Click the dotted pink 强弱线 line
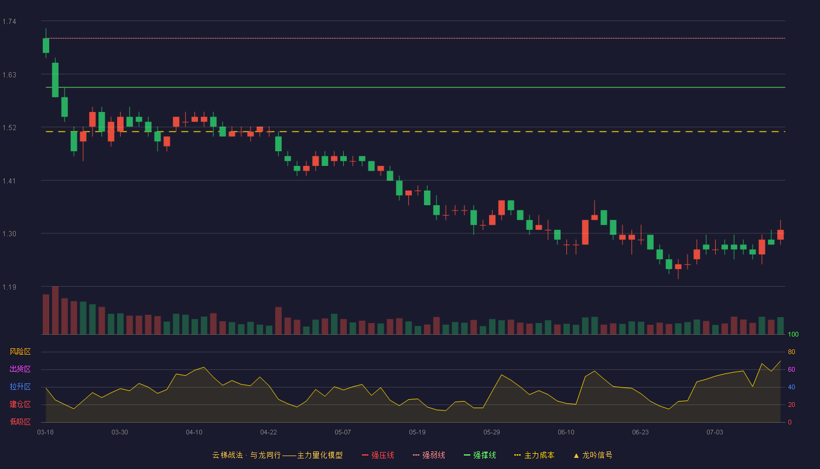820x469 pixels. [415, 38]
